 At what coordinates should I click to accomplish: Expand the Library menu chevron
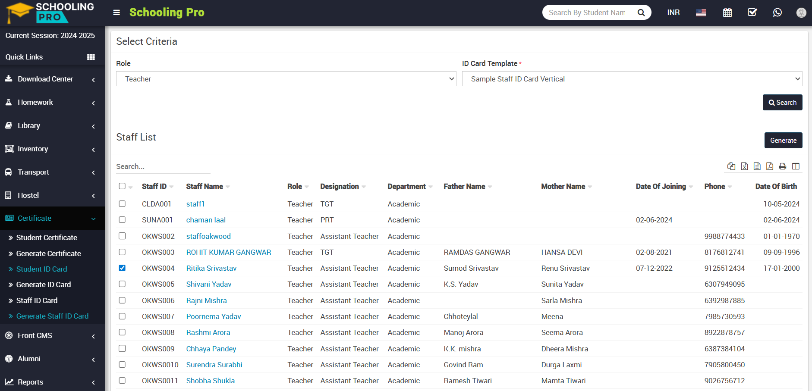tap(94, 126)
